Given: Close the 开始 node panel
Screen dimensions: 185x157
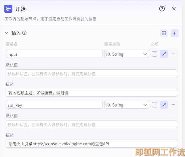Looking at the screenshot, I should coord(174,9).
